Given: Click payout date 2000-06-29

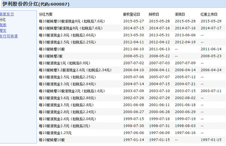Looking at the screenshot, I should (x=185, y=112).
